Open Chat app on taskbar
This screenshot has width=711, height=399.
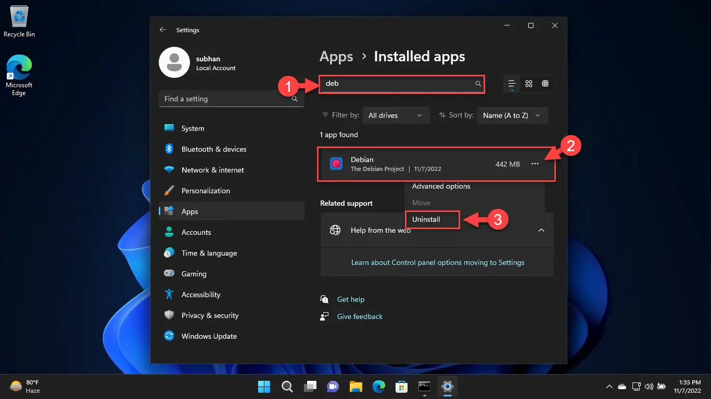coord(333,387)
